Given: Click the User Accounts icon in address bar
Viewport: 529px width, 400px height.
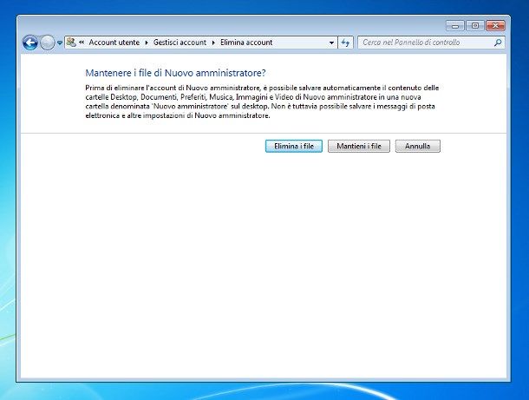Looking at the screenshot, I should [x=71, y=43].
